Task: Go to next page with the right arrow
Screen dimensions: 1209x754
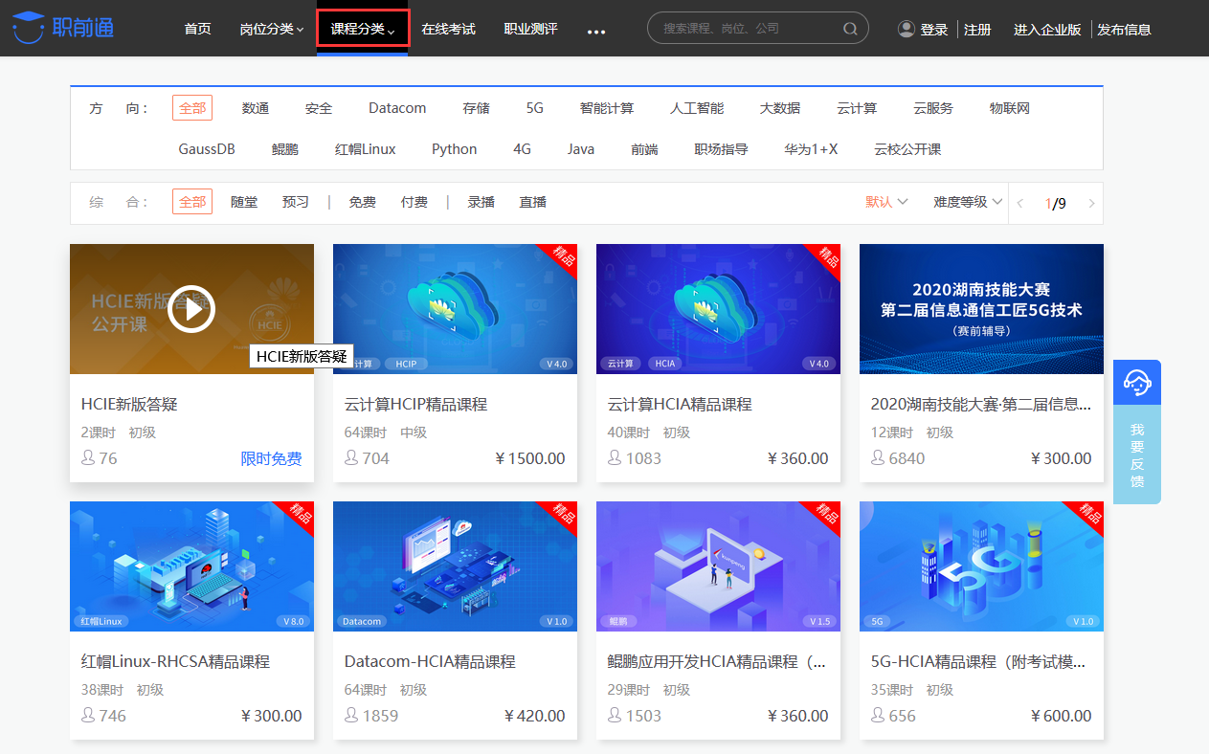Action: (1091, 202)
